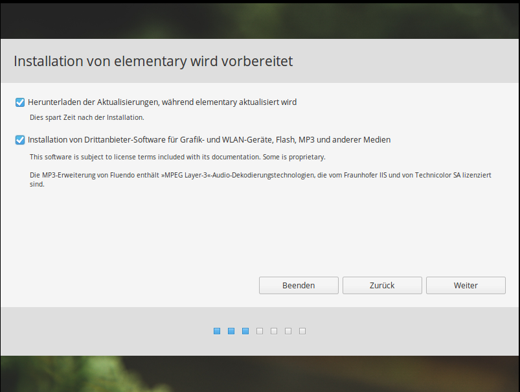Click the 'Installation von Drittanbieter-Software' label text
Image resolution: width=520 pixels, height=392 pixels.
[x=209, y=140]
